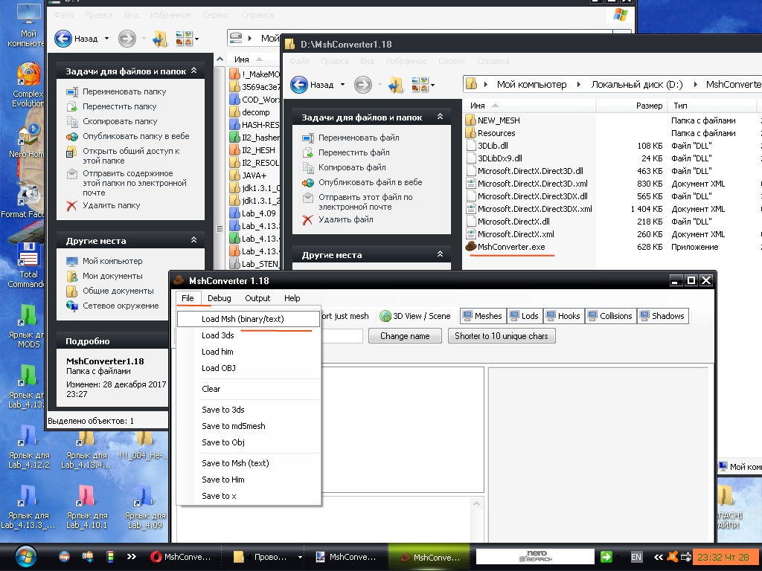Image resolution: width=762 pixels, height=571 pixels.
Task: Click the Delete file red X icon
Action: coord(307,220)
